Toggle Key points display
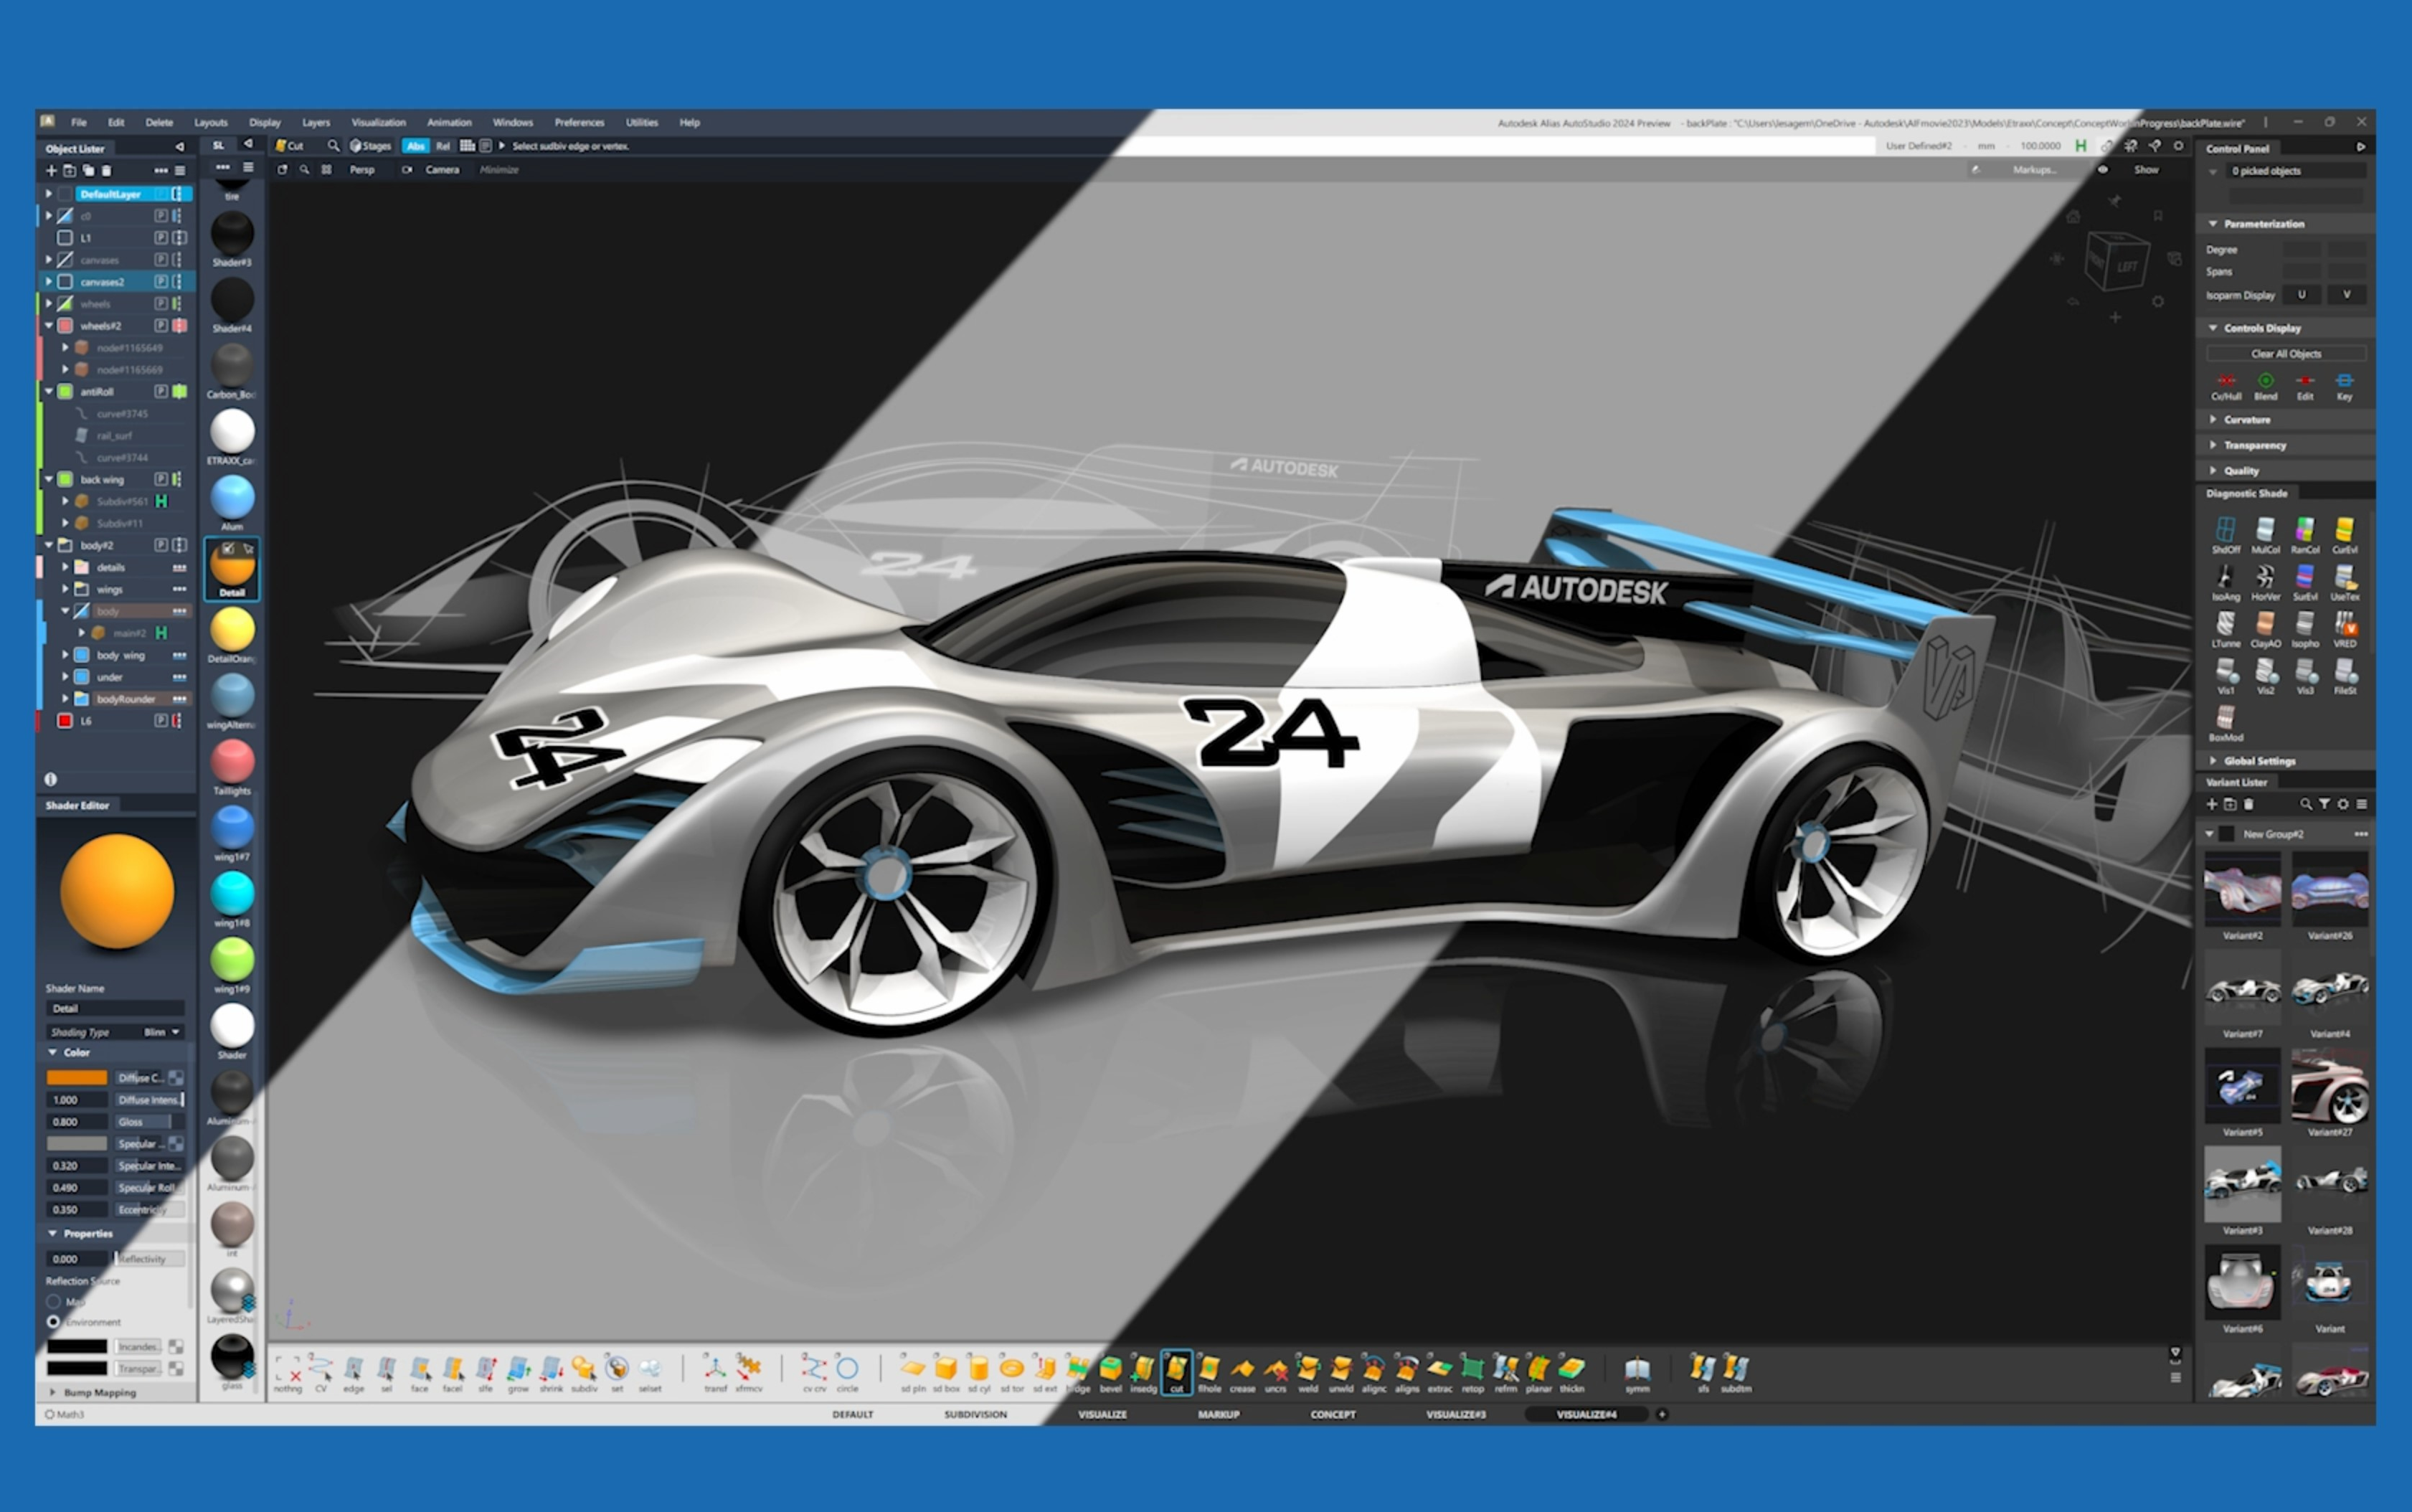This screenshot has height=1512, width=2412. [x=2344, y=386]
